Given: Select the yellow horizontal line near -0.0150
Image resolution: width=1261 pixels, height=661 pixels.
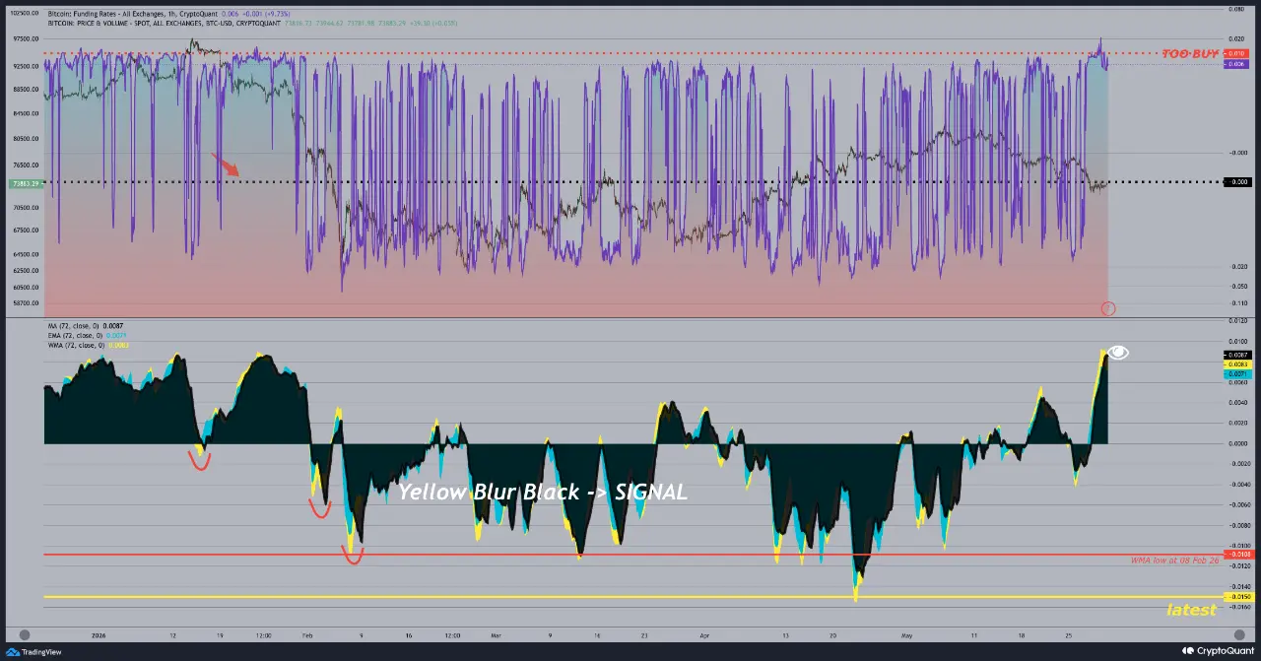Looking at the screenshot, I should [x=630, y=597].
